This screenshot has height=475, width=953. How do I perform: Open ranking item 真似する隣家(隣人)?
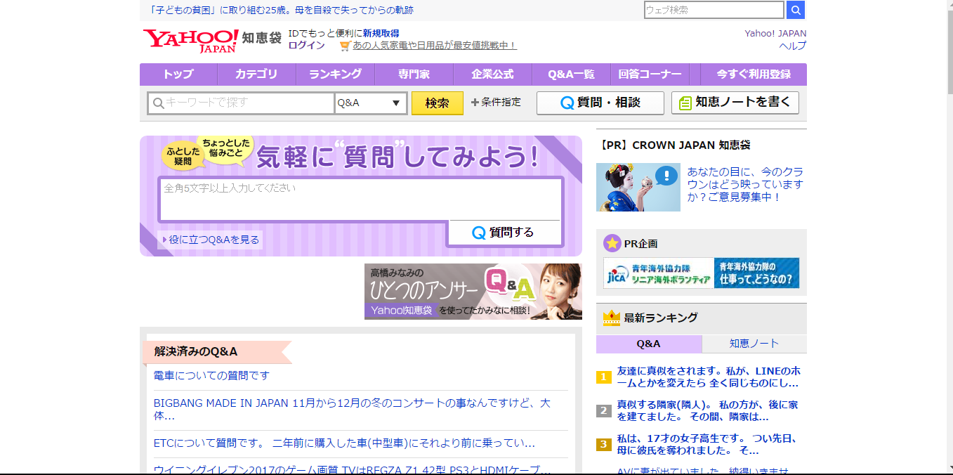pos(707,410)
